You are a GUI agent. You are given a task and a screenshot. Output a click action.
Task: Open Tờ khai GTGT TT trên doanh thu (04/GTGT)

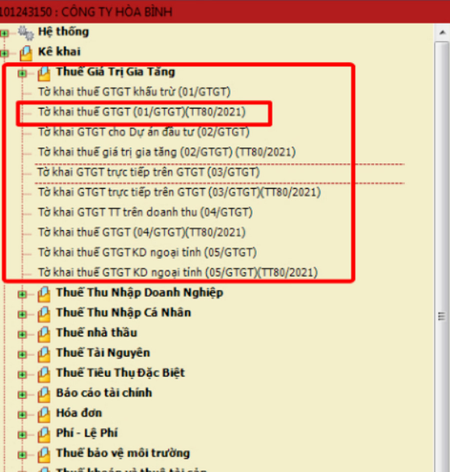[145, 212]
